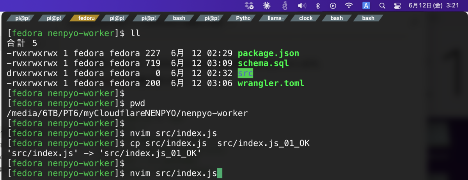468x180 pixels.
Task: Click the 'pwd' command text
Action: 137,103
